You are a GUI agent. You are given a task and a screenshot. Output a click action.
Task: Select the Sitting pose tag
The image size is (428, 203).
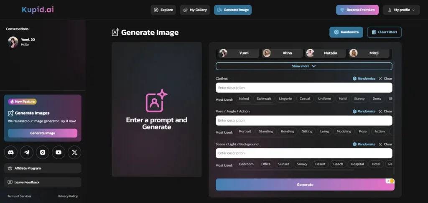click(307, 132)
